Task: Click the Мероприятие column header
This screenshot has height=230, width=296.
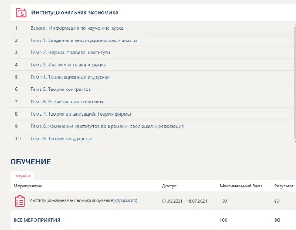Action: tap(28, 186)
